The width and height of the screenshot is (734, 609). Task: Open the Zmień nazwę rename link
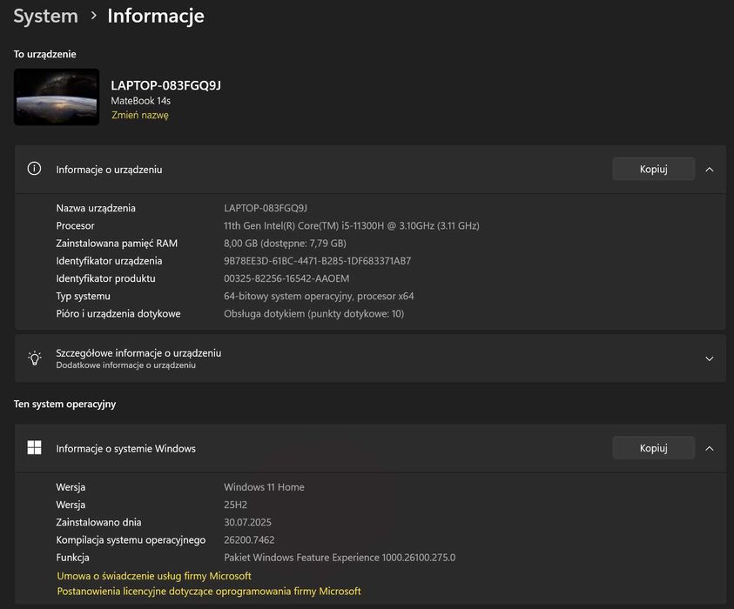pyautogui.click(x=139, y=115)
